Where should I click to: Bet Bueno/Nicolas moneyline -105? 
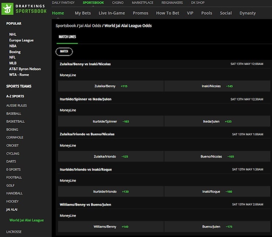(x=217, y=157)
